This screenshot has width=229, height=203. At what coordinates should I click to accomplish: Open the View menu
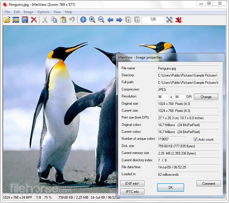[x=57, y=12]
